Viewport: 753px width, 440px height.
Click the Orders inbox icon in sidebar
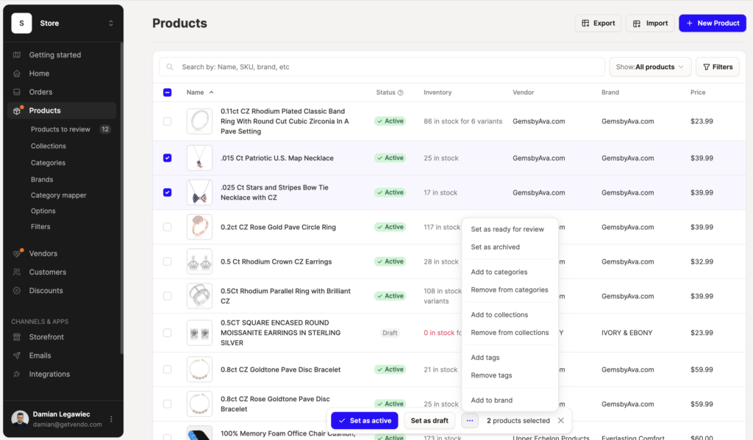[x=17, y=92]
